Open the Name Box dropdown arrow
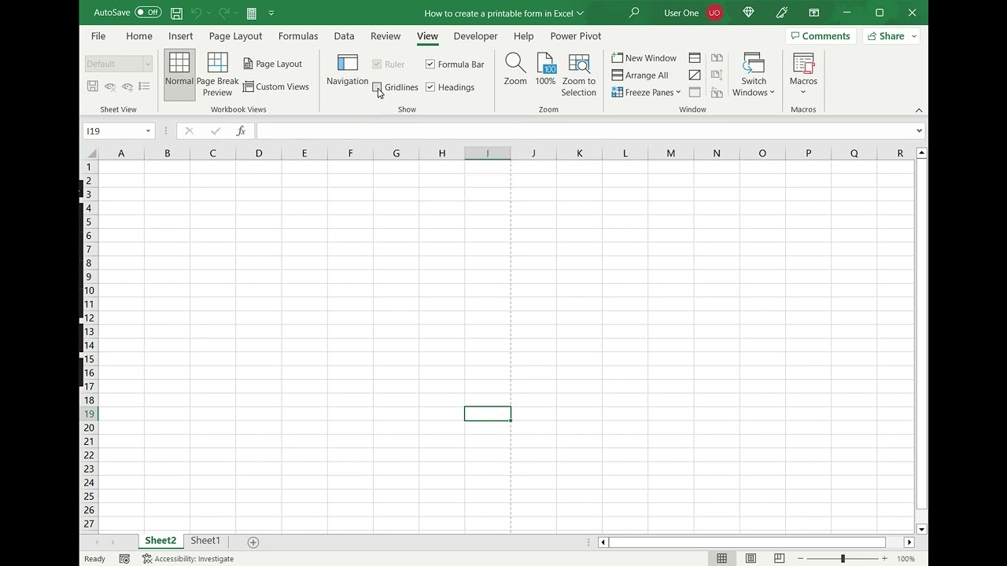The width and height of the screenshot is (1007, 566). [148, 131]
